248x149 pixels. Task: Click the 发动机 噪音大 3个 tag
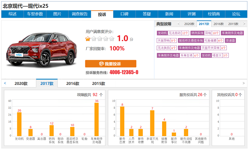click(215, 55)
